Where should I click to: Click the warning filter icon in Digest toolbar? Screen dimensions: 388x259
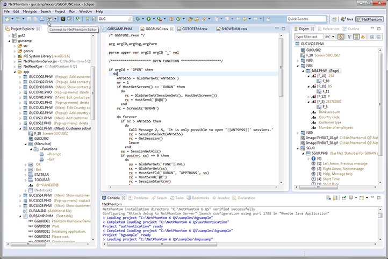(x=363, y=37)
